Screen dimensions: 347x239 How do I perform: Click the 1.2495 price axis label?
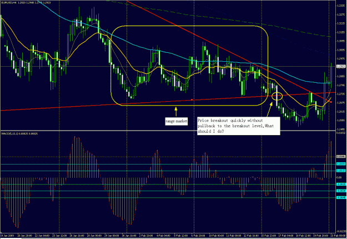point(341,129)
